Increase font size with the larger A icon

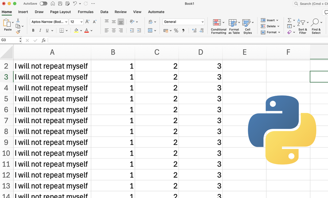click(87, 22)
